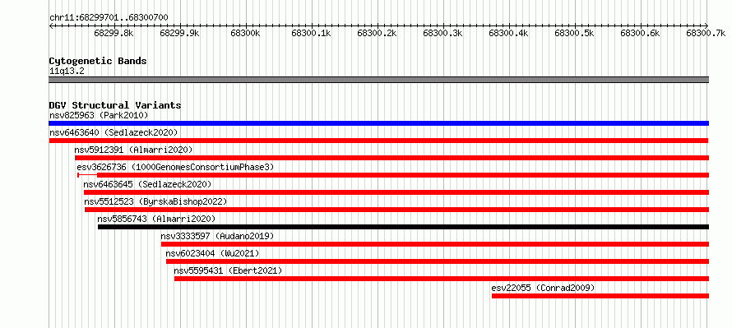Click the red esv22055 variant bar
Screen dimensions: 732x328
[600, 296]
